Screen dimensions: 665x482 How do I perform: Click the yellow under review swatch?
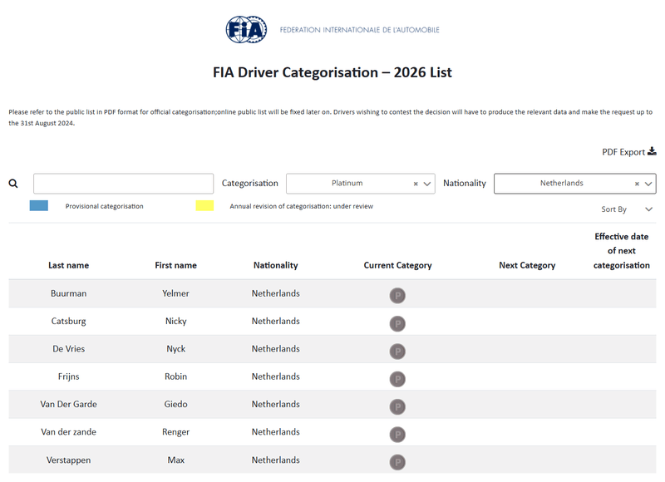click(204, 205)
